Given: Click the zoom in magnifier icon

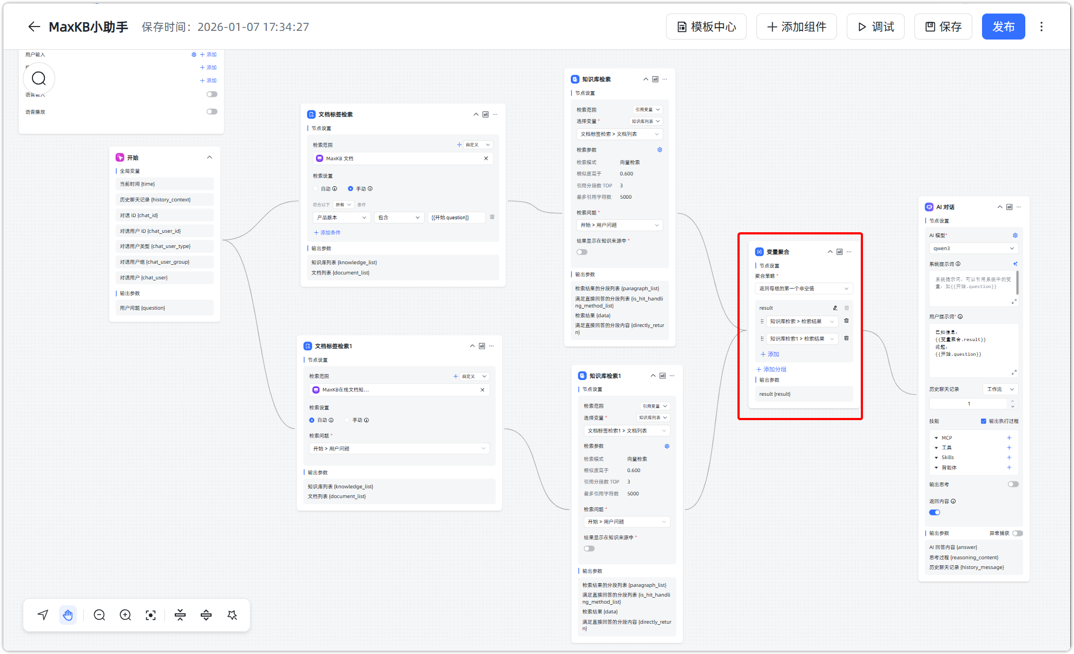Looking at the screenshot, I should (125, 615).
